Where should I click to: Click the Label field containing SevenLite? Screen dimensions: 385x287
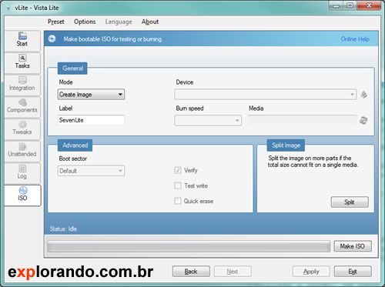click(x=91, y=120)
